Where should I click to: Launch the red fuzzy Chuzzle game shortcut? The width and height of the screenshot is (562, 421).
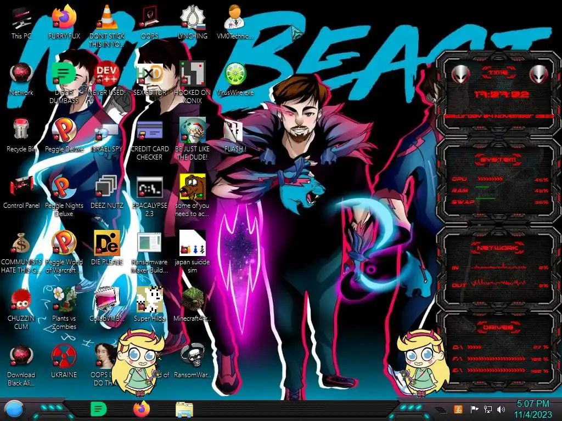[21, 309]
